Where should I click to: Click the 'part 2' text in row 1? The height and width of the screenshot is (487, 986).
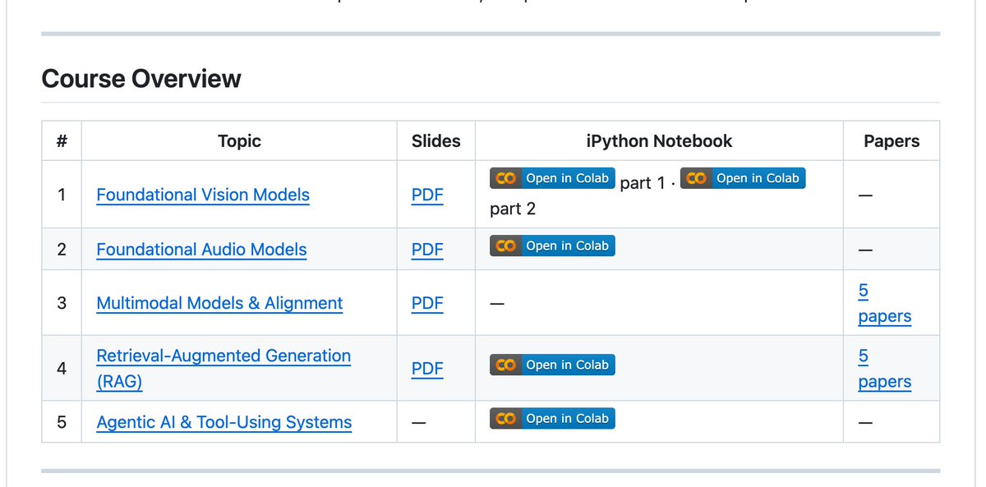tap(513, 209)
